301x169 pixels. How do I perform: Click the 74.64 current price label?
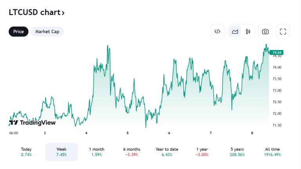tap(277, 52)
